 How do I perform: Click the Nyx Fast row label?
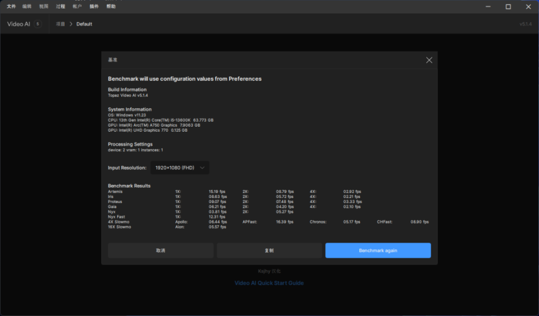click(117, 217)
